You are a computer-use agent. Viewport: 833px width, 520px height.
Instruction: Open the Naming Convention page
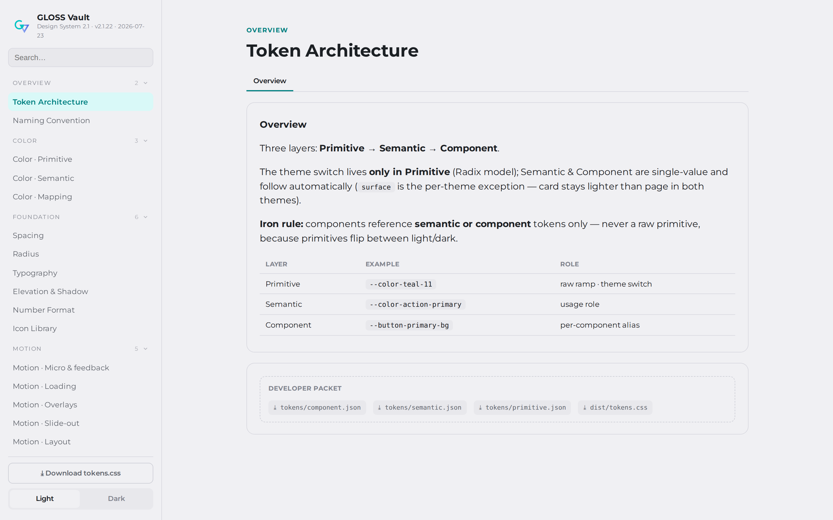click(80, 120)
